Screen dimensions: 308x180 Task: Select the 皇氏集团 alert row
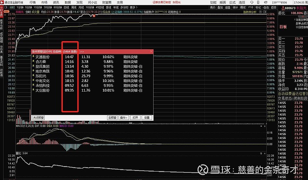point(92,67)
